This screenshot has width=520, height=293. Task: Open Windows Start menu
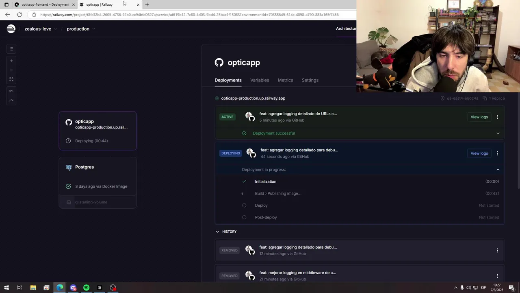6,288
